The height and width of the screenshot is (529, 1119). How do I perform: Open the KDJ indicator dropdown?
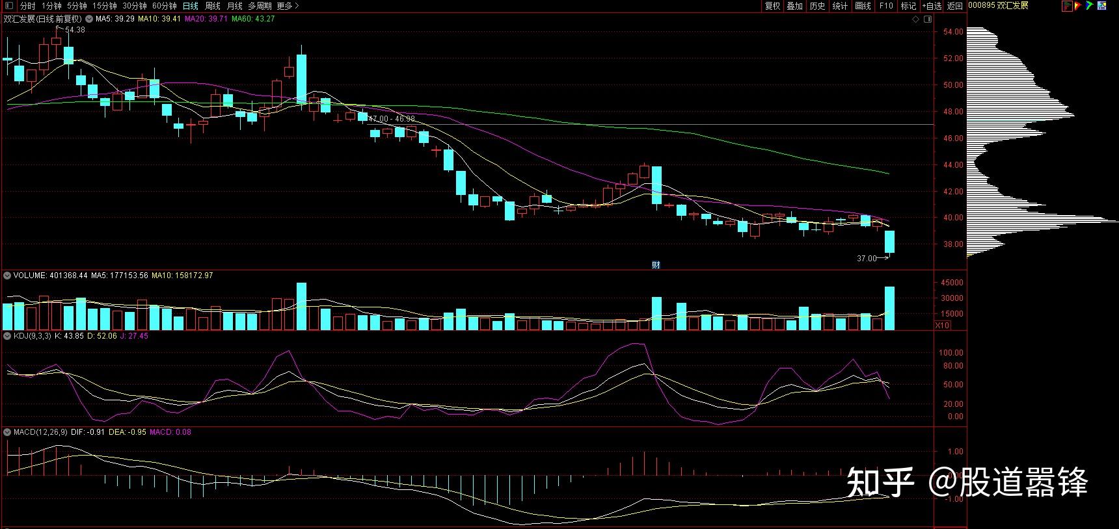click(x=7, y=336)
